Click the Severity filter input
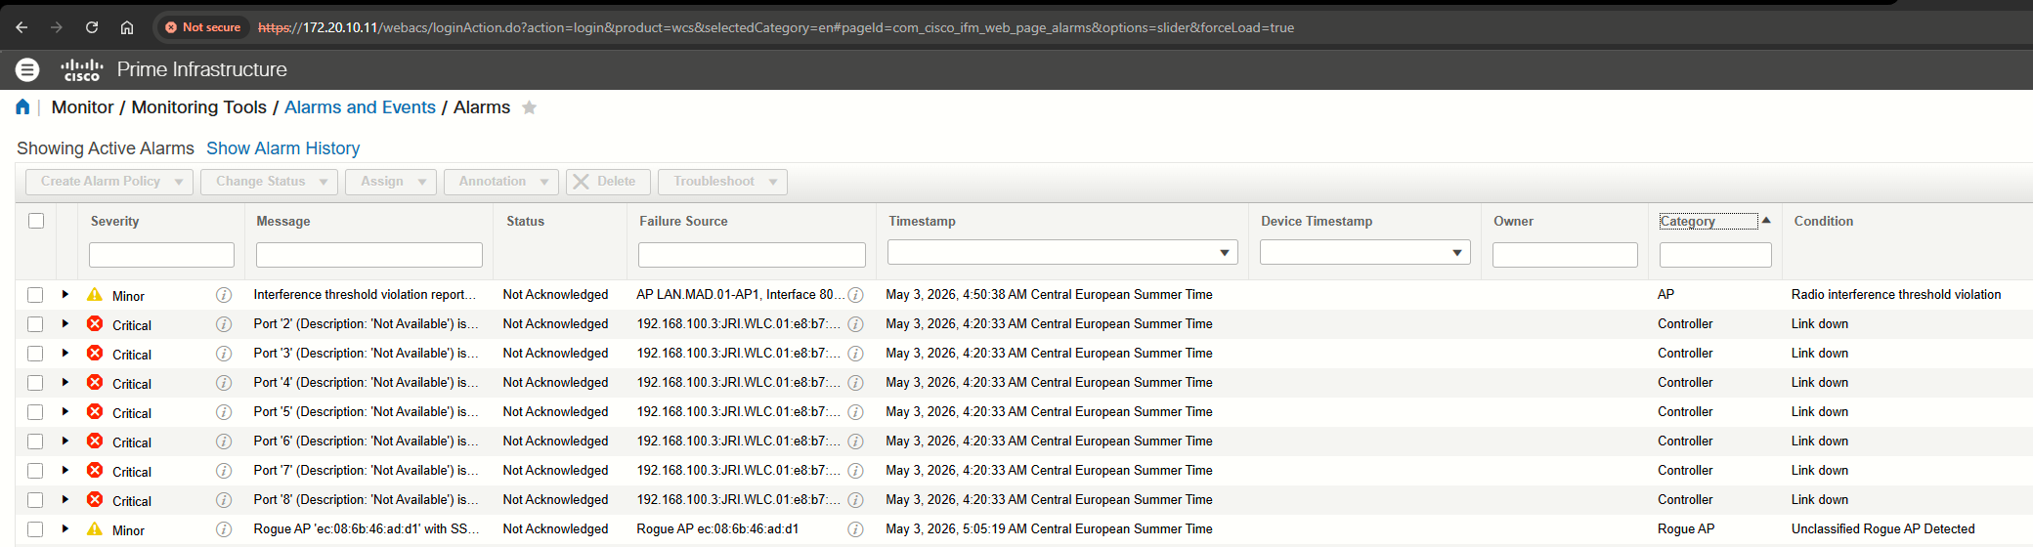2033x547 pixels. (x=161, y=255)
